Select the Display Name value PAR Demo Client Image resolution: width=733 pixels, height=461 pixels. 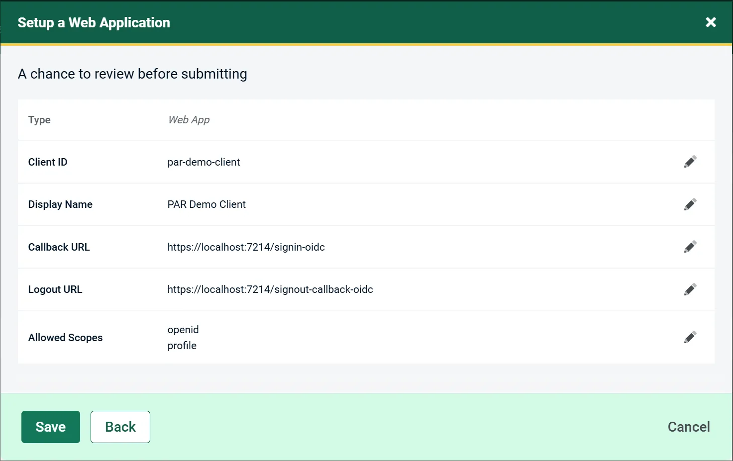coord(207,204)
